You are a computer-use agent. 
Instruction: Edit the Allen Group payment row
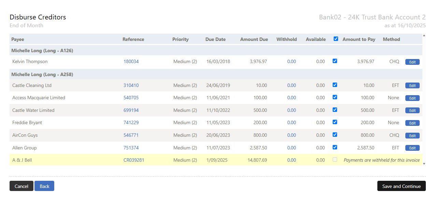[412, 148]
